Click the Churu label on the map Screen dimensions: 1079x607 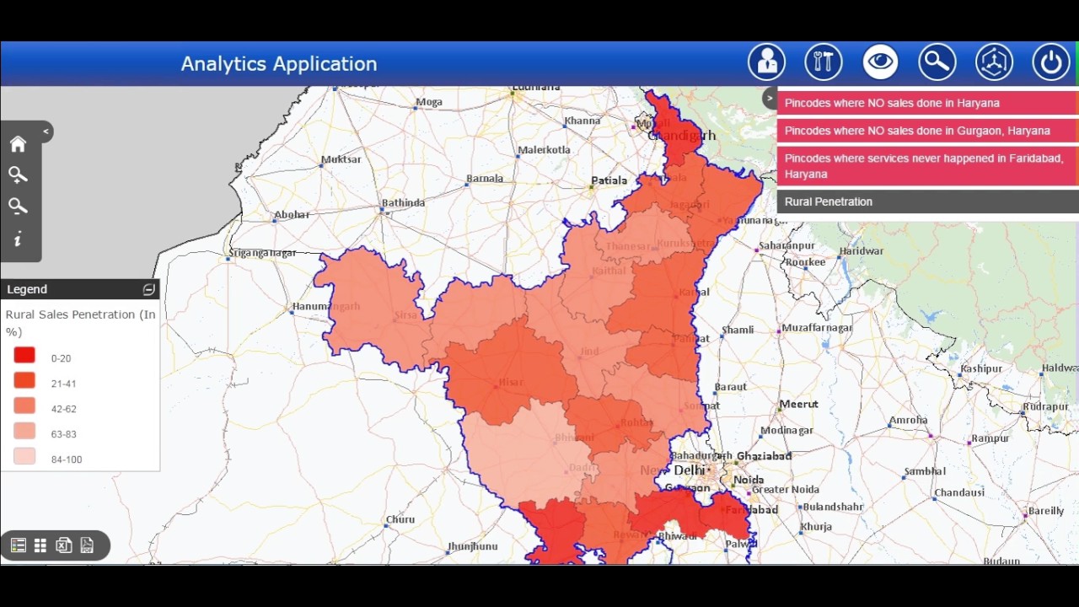click(400, 519)
